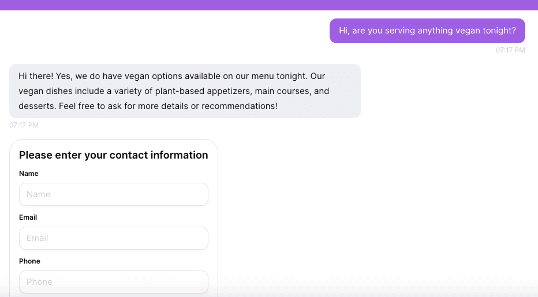Click "main courses, and" text in reply
Viewport: 538px width, 297px height.
coord(292,91)
